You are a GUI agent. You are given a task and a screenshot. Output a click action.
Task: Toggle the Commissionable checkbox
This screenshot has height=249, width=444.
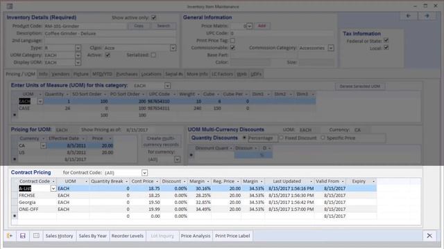[x=232, y=48]
